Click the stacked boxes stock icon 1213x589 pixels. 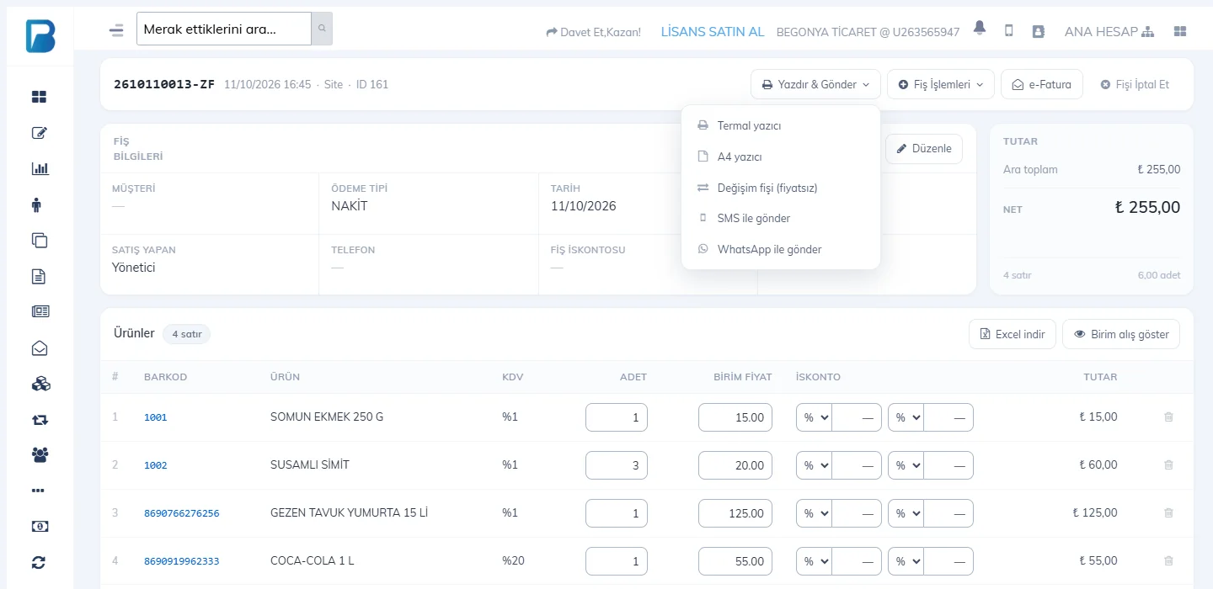(x=40, y=383)
